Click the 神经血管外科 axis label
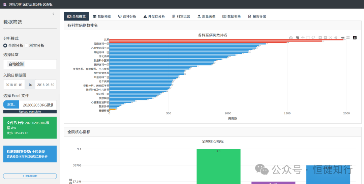This screenshot has width=364, height=184. coord(101,73)
